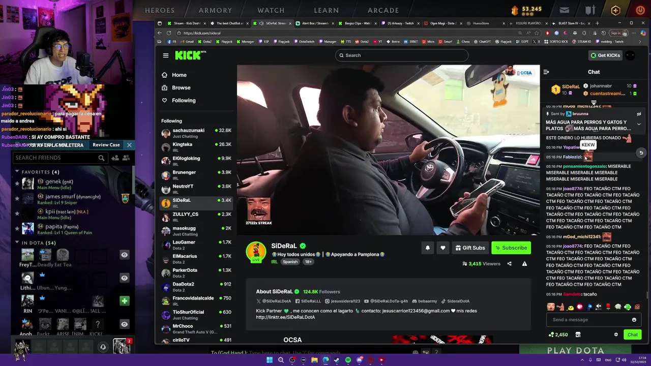Click the chat scrollbar
Screen dimensions: 651x366
pyautogui.click(x=647, y=294)
